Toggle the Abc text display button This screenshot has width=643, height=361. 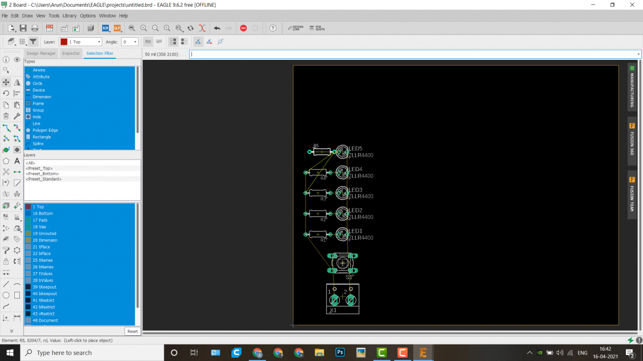pos(147,41)
